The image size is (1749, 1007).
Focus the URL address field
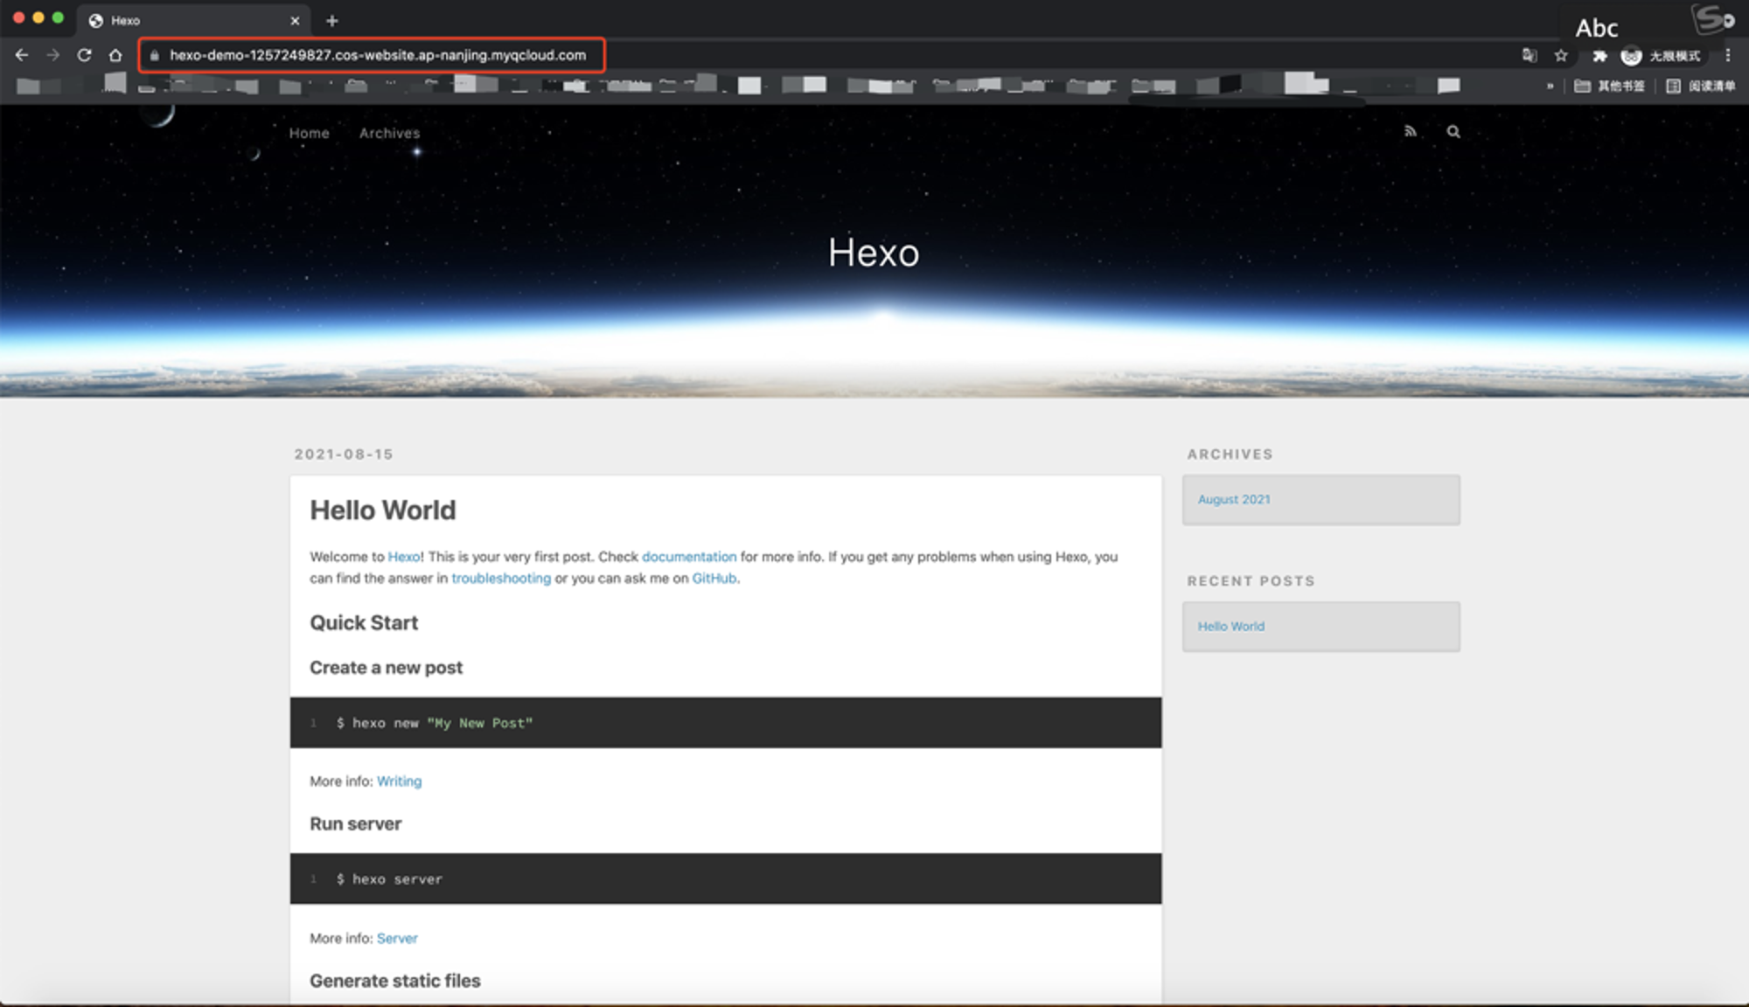tap(378, 55)
